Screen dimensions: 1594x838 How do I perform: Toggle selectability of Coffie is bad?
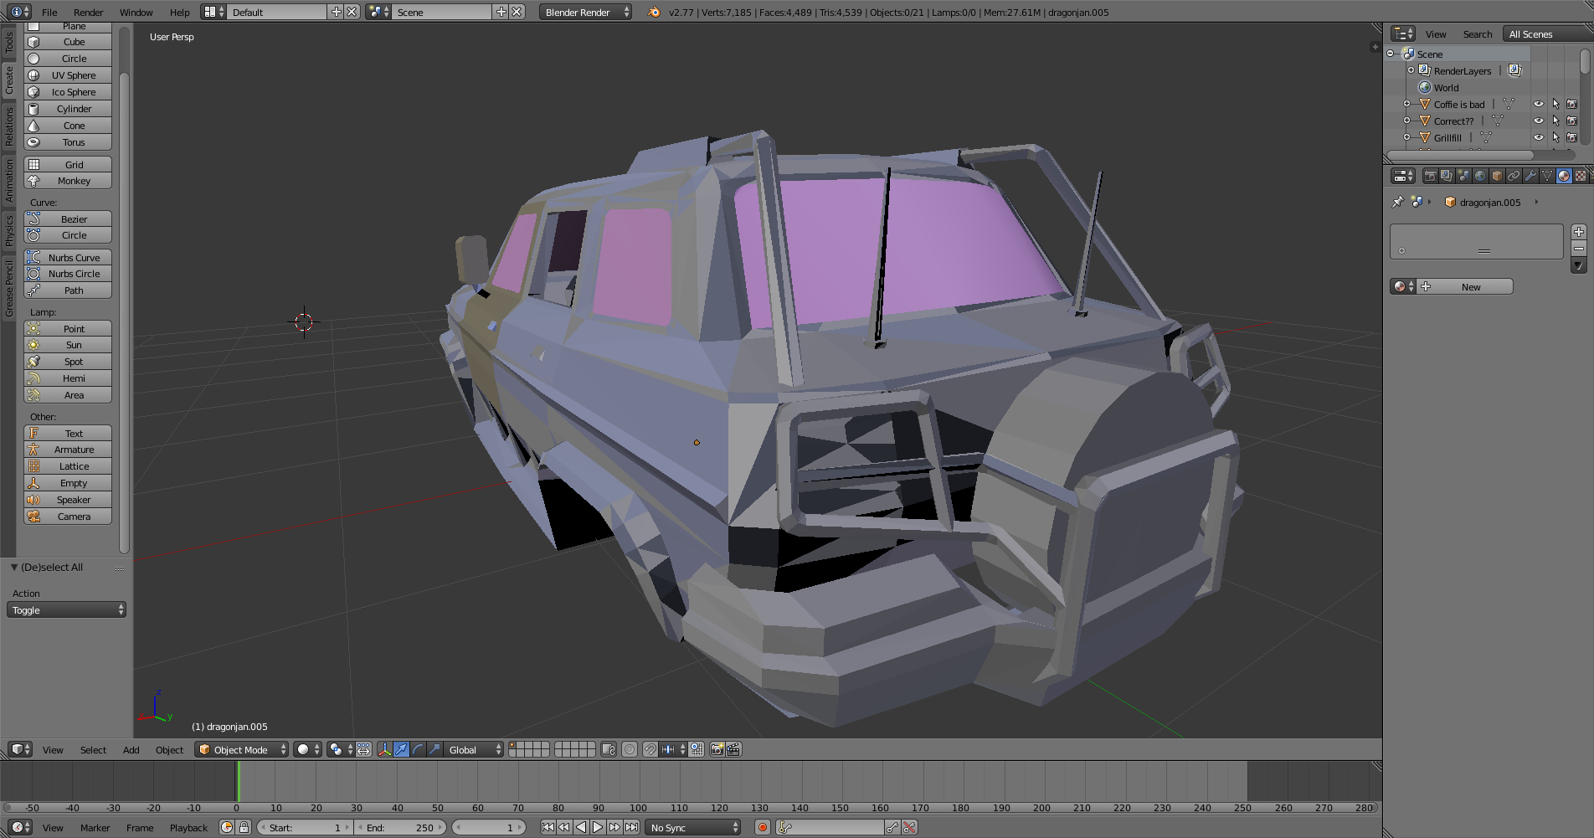1555,104
